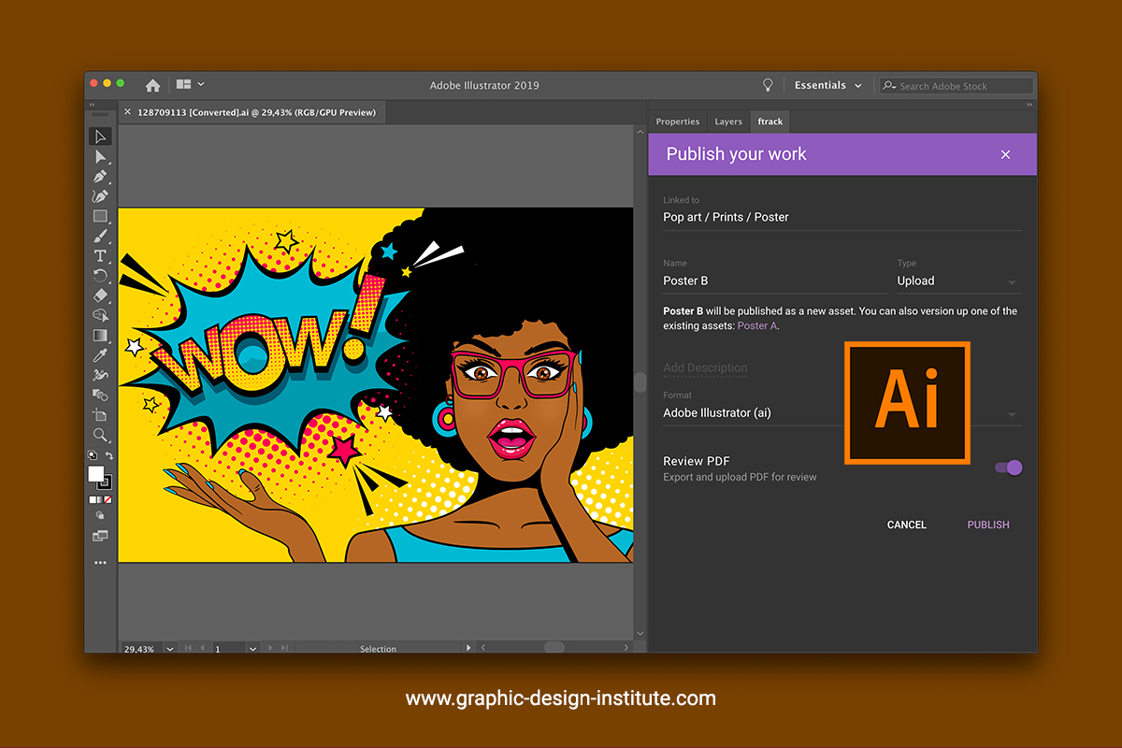Viewport: 1122px width, 748px height.
Task: Select the Selection tool
Action: [99, 137]
